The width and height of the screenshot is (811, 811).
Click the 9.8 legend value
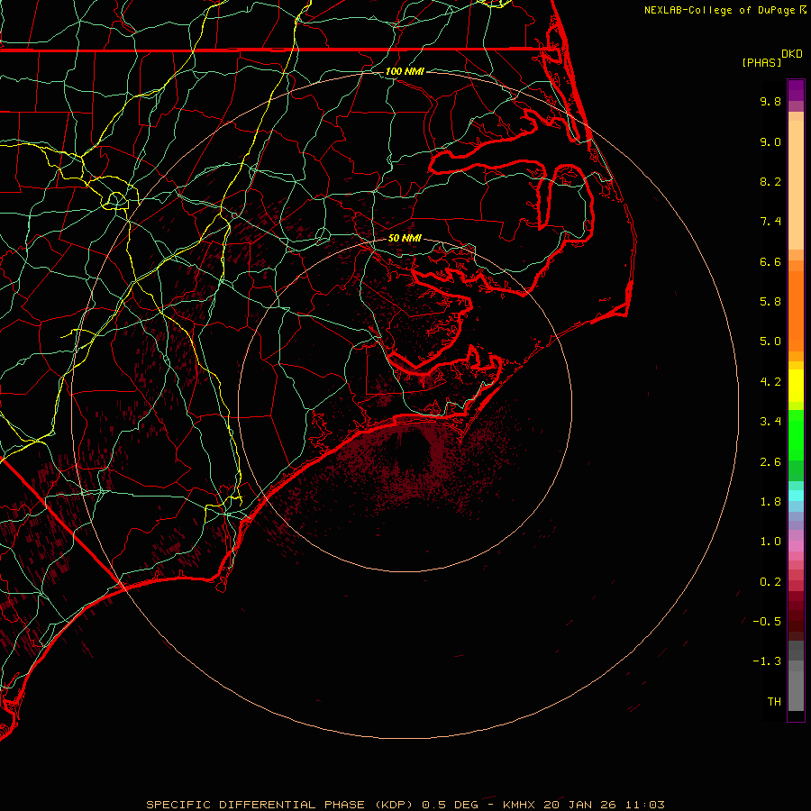pyautogui.click(x=770, y=101)
